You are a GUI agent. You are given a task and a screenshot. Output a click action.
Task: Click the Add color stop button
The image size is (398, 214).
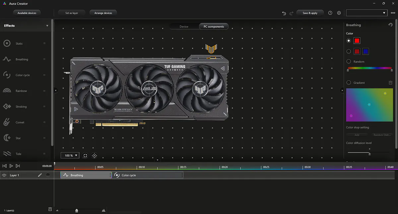pyautogui.click(x=357, y=135)
